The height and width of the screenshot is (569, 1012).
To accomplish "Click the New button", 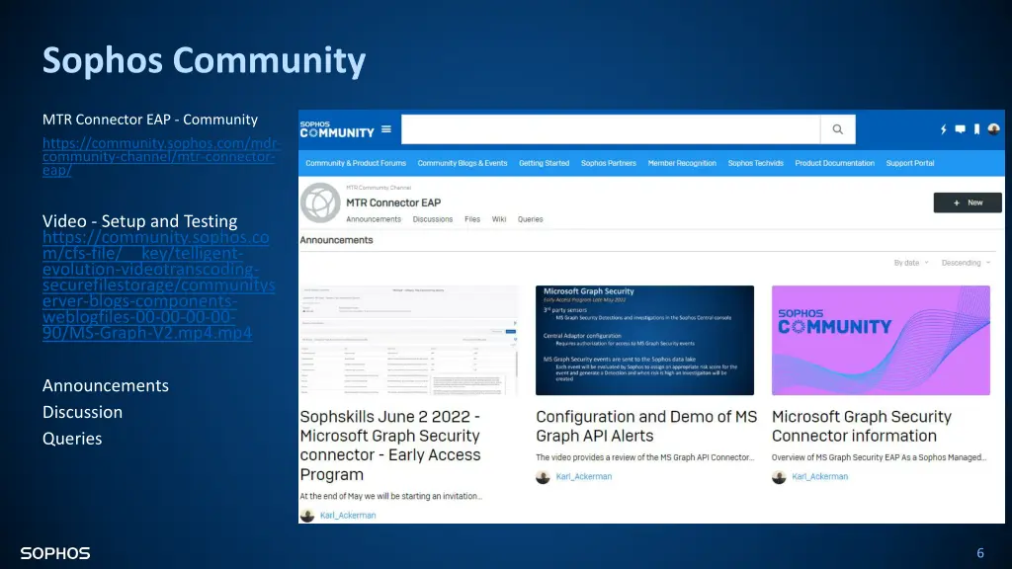I will (x=968, y=203).
